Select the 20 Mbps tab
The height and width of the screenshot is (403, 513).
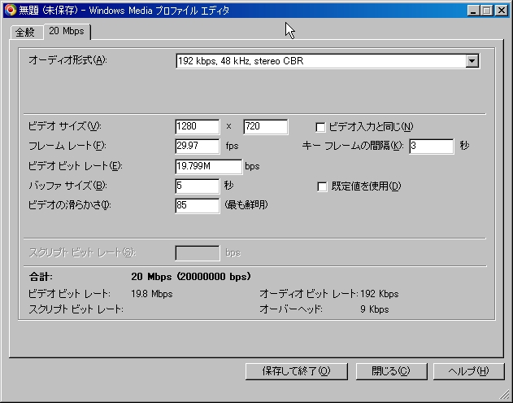pos(67,31)
